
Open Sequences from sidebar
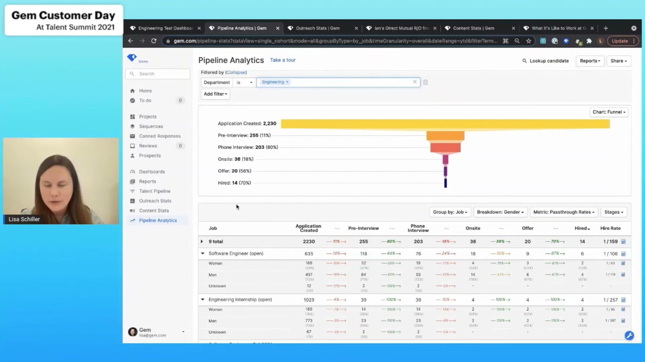[x=151, y=126]
